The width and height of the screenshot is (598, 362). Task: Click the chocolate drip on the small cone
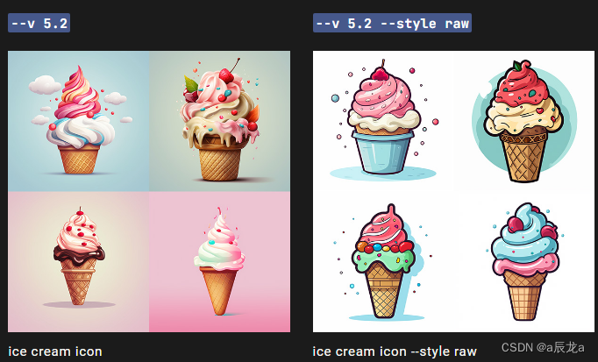coord(79,254)
